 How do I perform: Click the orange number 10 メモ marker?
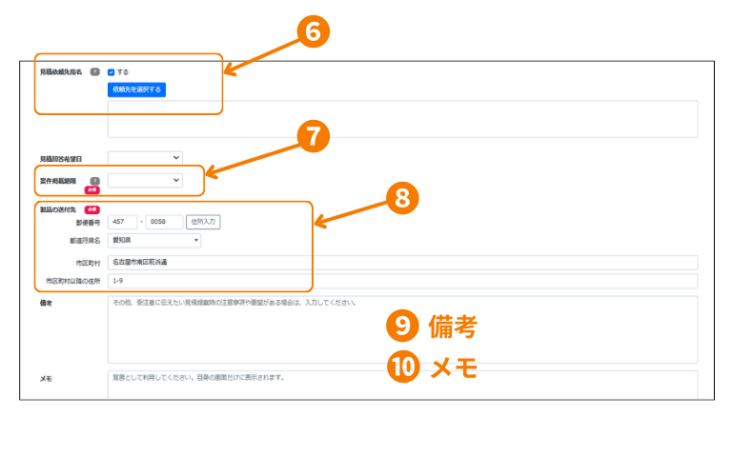(403, 367)
